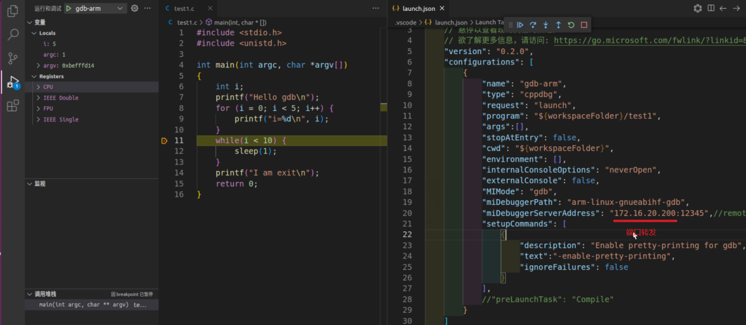This screenshot has width=746, height=325.
Task: Click the "neverOpen" console option value
Action: pos(631,170)
